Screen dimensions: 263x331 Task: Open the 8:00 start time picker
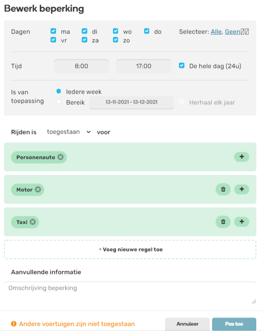click(81, 66)
